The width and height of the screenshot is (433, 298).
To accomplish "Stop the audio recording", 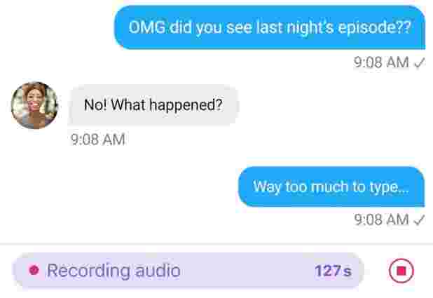I will [x=401, y=271].
